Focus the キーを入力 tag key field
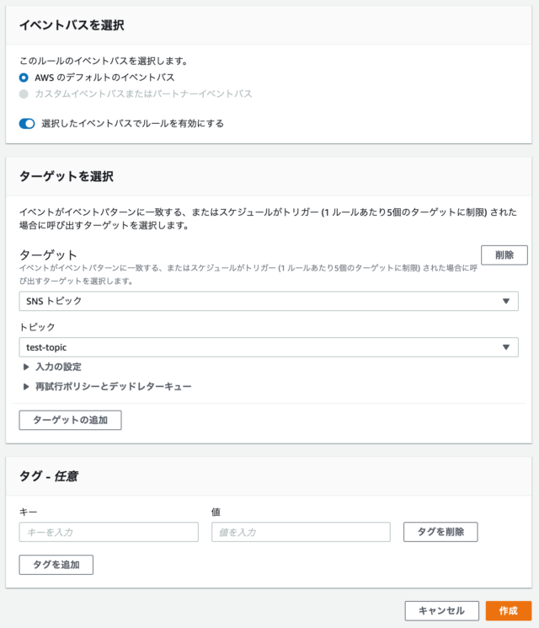Screen dimensions: 539x628 [109, 532]
